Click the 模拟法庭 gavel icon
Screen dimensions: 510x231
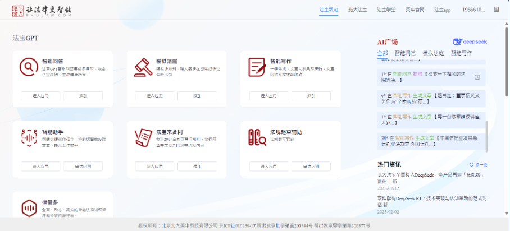pos(143,67)
